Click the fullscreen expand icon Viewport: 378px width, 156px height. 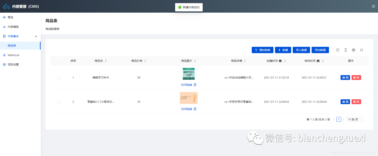click(x=361, y=50)
